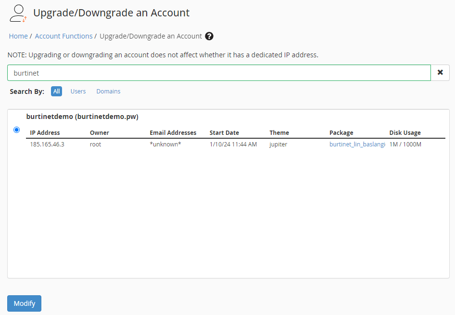The width and height of the screenshot is (455, 315).
Task: Click the Start Date column header
Action: point(224,133)
